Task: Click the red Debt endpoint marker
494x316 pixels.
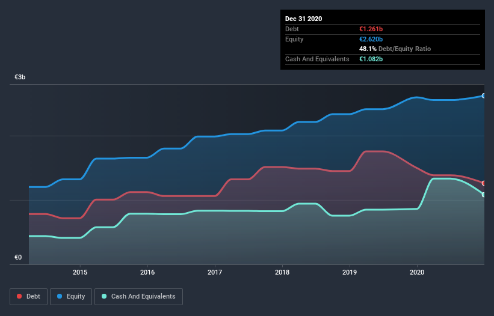Action: click(x=484, y=183)
